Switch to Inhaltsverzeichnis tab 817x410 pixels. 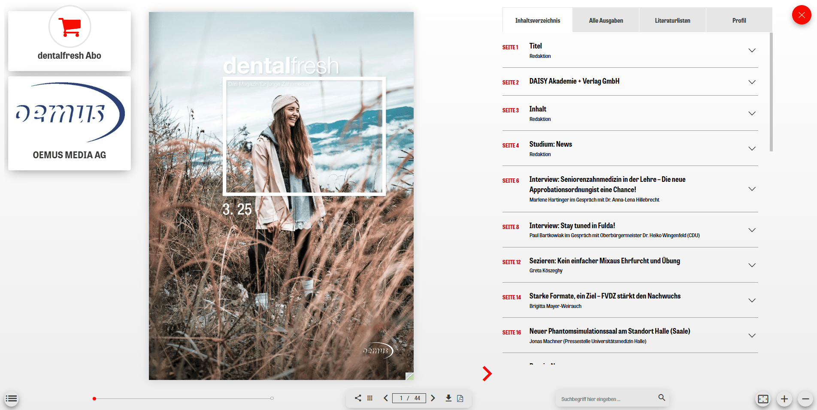click(x=537, y=20)
